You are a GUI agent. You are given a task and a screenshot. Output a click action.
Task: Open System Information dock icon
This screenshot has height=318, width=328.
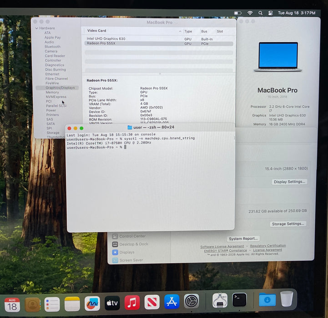[x=220, y=300]
